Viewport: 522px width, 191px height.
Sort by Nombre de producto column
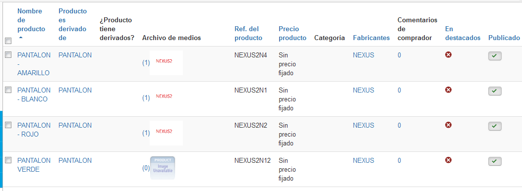(31, 24)
